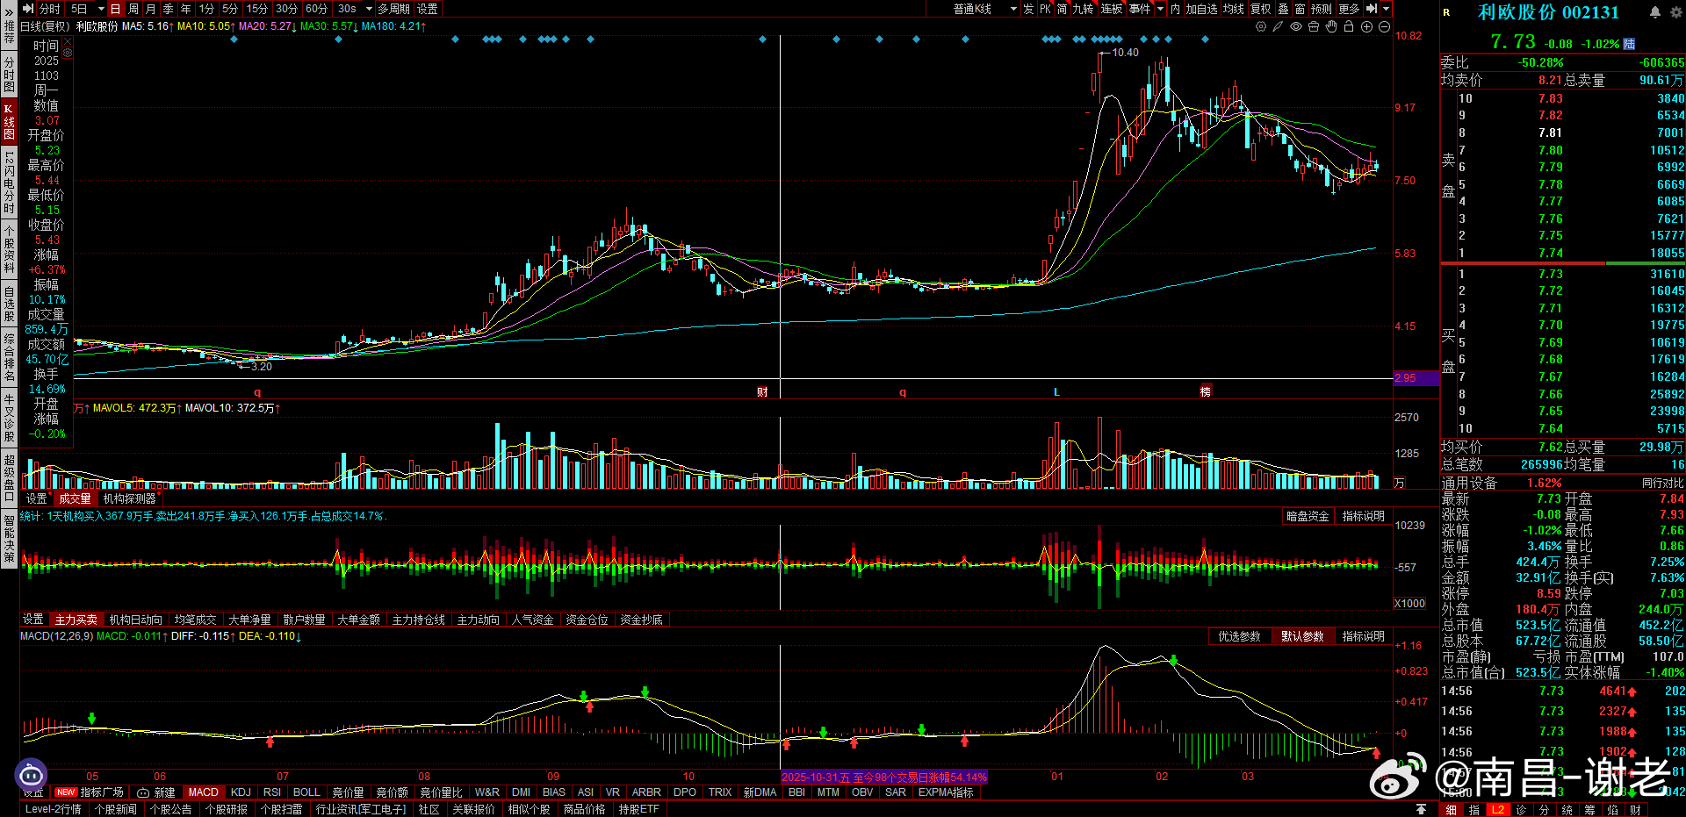Click the R badge beside stock name
Screen dimensions: 1686x817
(x=1446, y=12)
